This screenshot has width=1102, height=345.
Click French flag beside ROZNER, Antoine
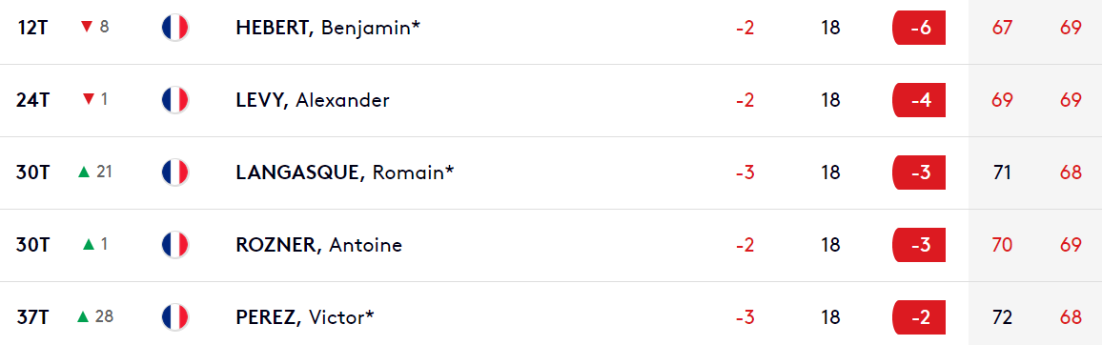tap(175, 245)
